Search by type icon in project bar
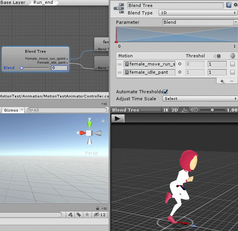Screen dimensions: 238x231 [x=70, y=215]
